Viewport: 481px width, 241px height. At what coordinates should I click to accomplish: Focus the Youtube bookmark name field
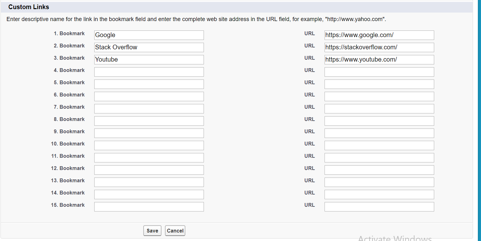pyautogui.click(x=149, y=60)
